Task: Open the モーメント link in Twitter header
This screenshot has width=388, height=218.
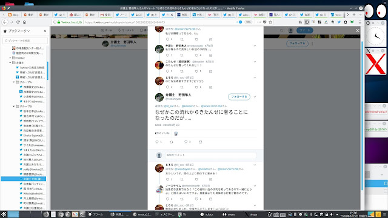Action: 126,30
